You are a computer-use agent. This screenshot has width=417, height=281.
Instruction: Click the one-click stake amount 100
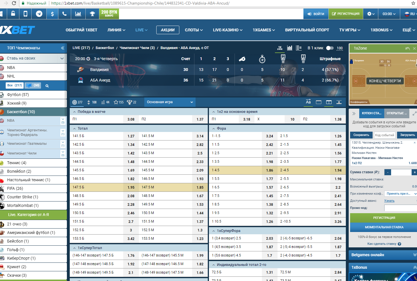click(340, 48)
